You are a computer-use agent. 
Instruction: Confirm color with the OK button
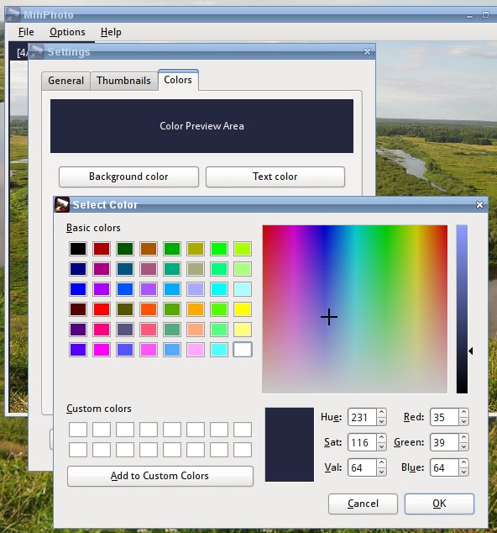pos(439,504)
